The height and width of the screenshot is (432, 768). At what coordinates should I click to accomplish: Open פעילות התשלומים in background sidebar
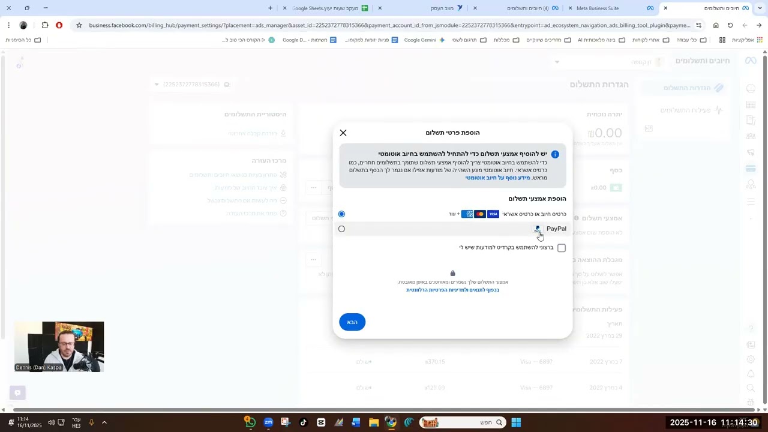(691, 110)
